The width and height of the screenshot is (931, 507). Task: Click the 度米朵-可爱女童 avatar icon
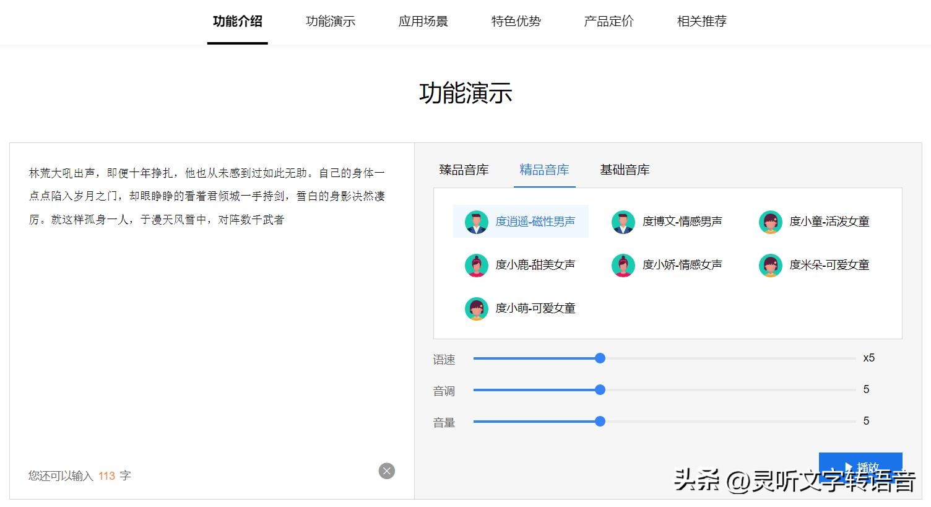(769, 265)
